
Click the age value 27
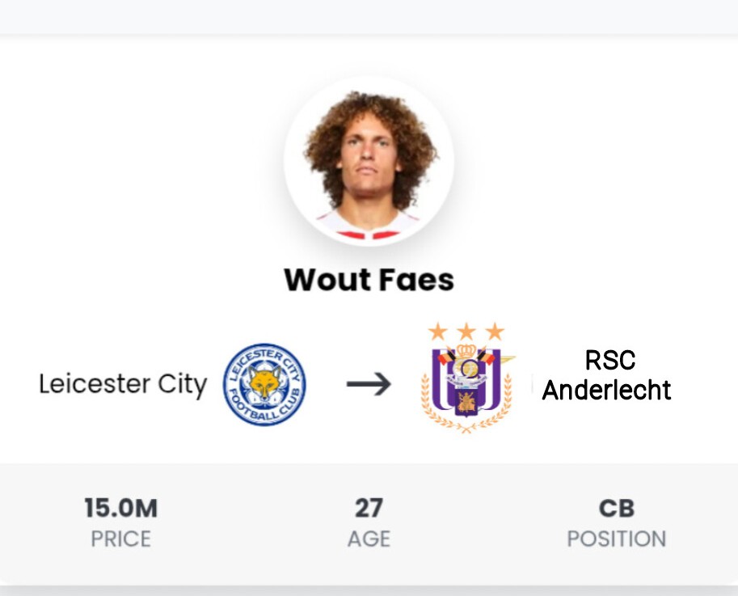tap(369, 508)
